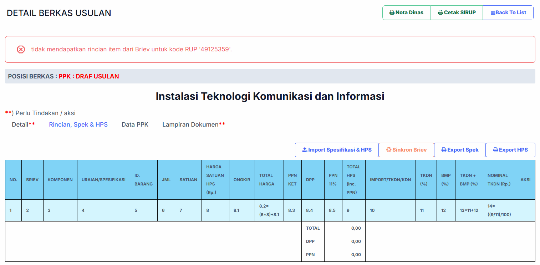The width and height of the screenshot is (540, 265).
Task: Click the NOMINAL TKDN (Rp.) column header
Action: coord(499,180)
